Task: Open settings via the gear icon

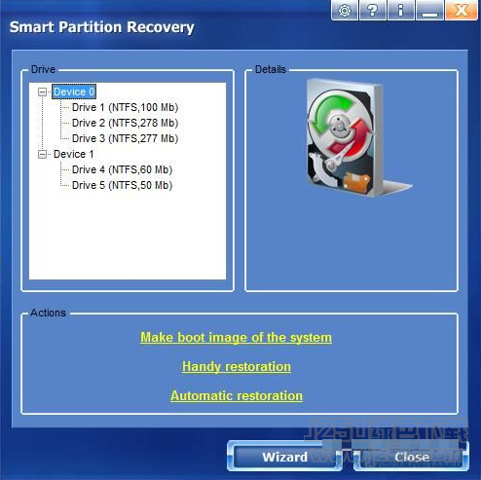Action: 345,11
